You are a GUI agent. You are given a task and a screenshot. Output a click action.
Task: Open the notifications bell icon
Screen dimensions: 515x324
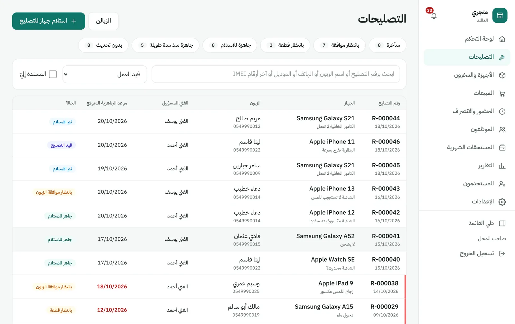434,16
